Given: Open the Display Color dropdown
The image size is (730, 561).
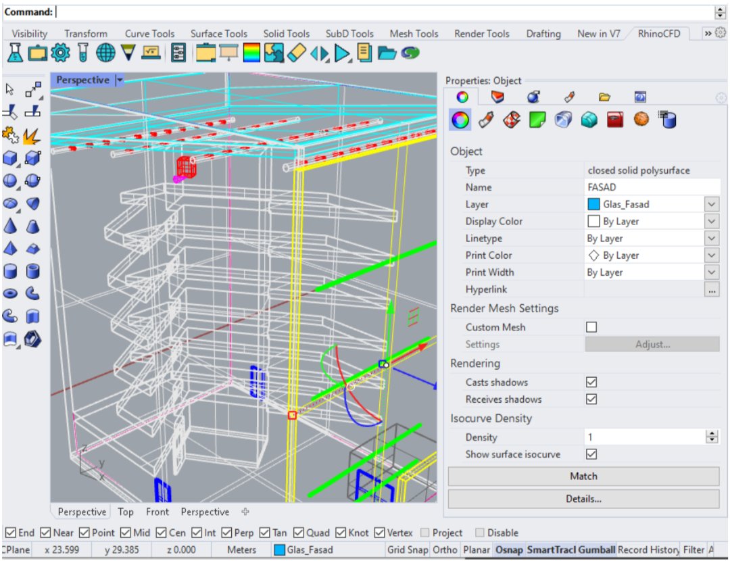Looking at the screenshot, I should point(711,221).
